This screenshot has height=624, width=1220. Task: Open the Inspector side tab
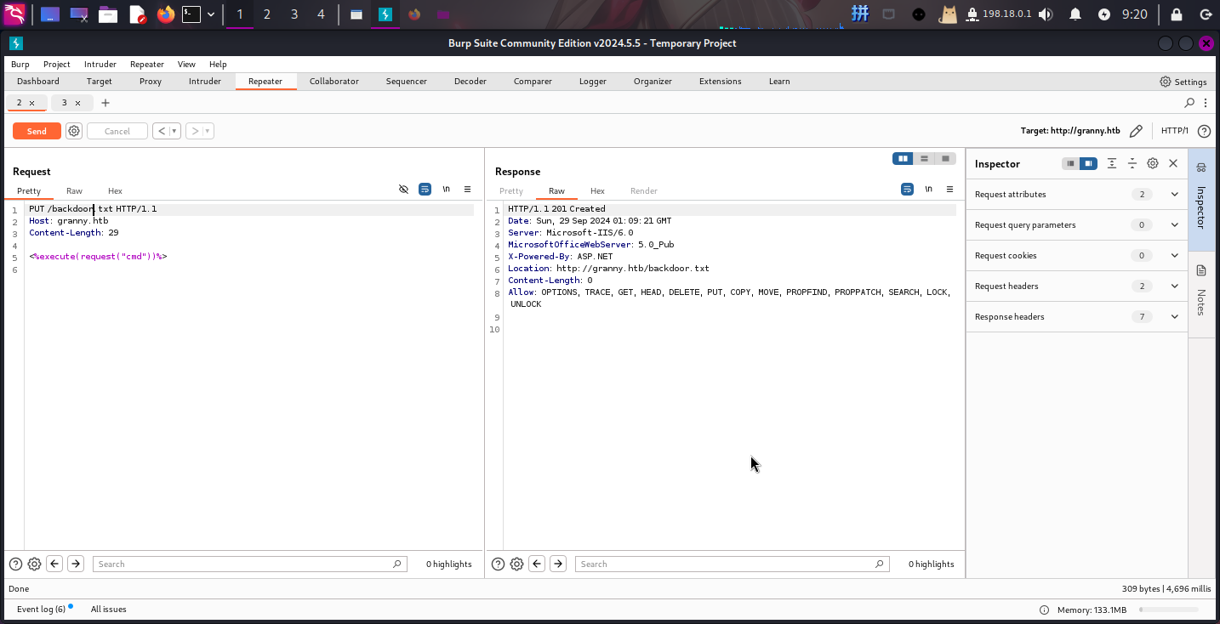pos(1201,201)
